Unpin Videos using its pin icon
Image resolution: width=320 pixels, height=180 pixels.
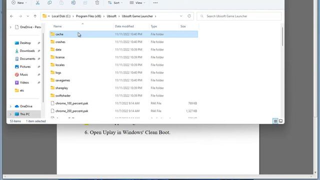click(38, 82)
